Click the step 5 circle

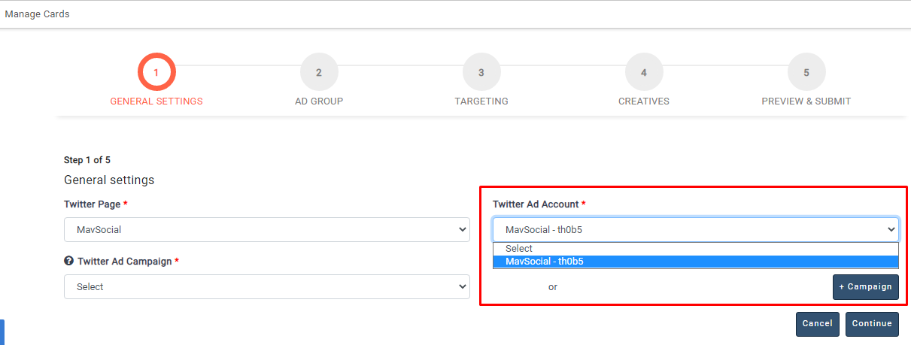pos(806,73)
